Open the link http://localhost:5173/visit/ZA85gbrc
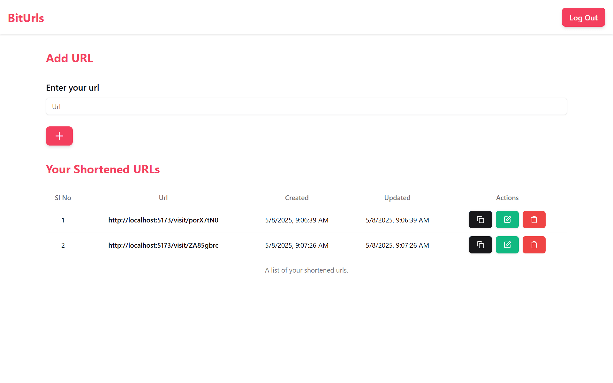Viewport: 613px width, 383px height. tap(163, 245)
